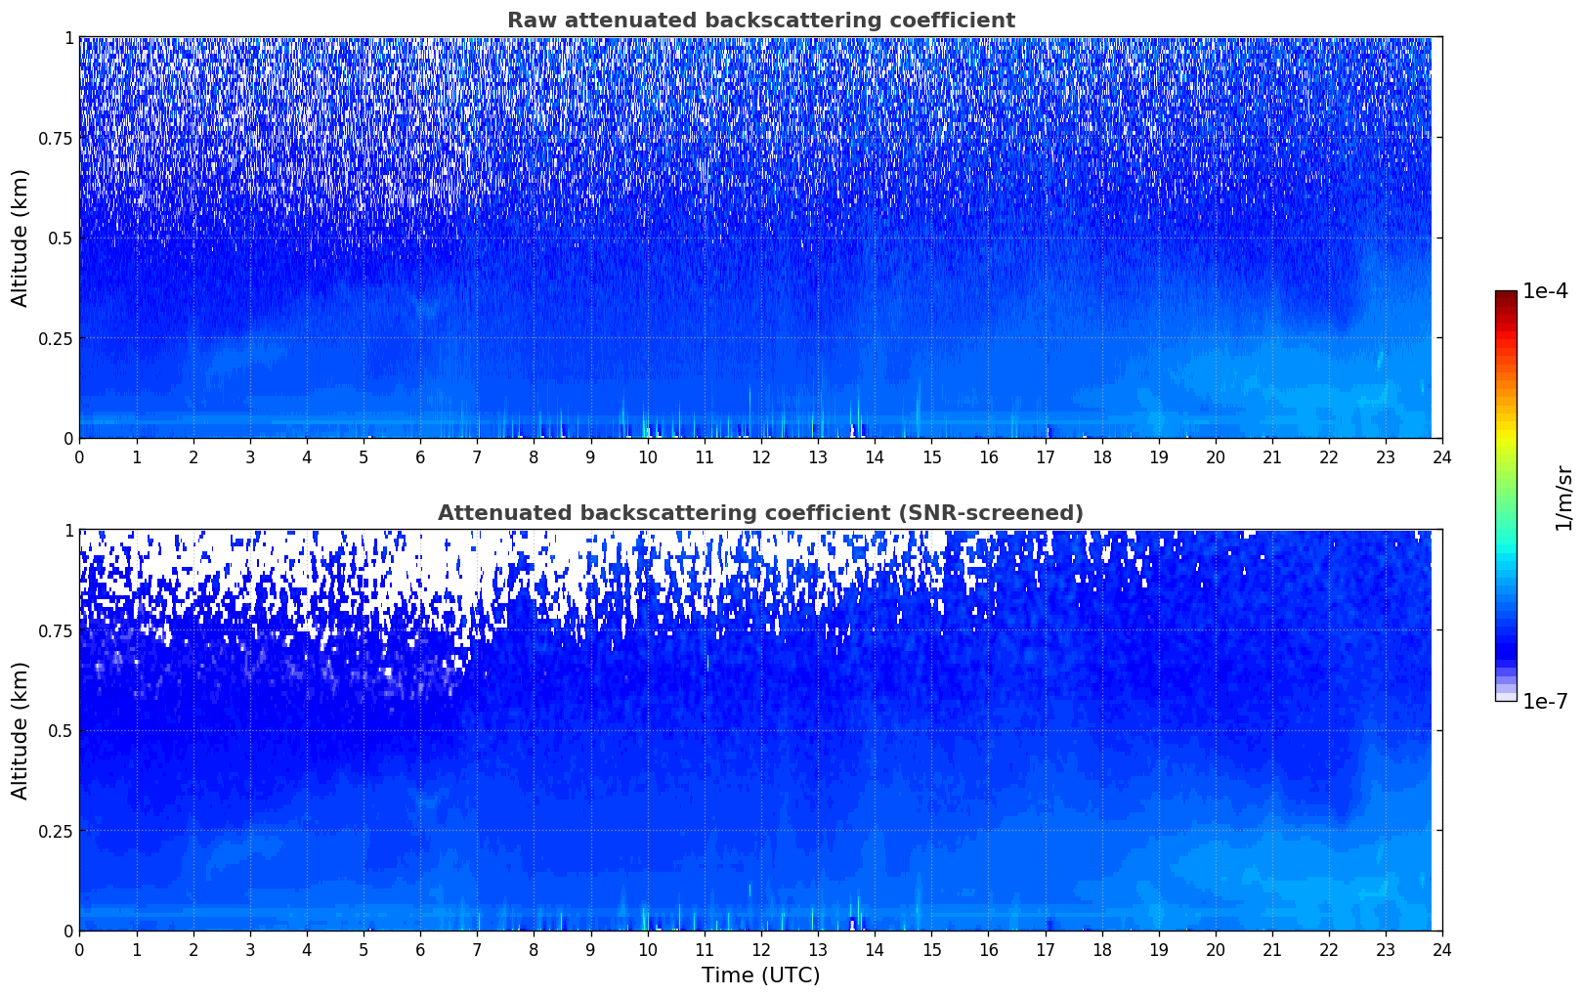Click the '15' time tick under lower plot

tap(931, 949)
